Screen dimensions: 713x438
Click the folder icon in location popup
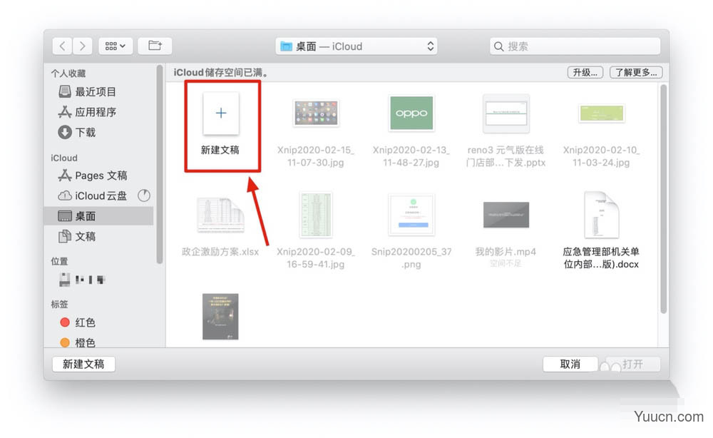(x=286, y=46)
